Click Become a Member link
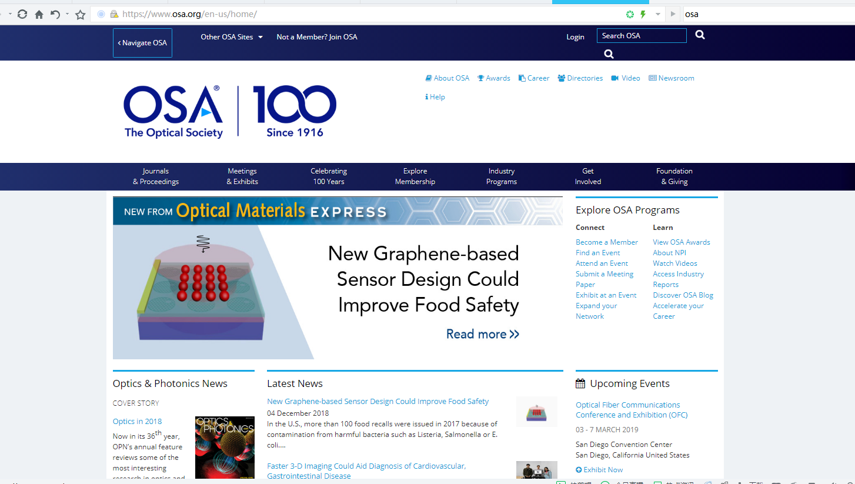 click(x=606, y=242)
